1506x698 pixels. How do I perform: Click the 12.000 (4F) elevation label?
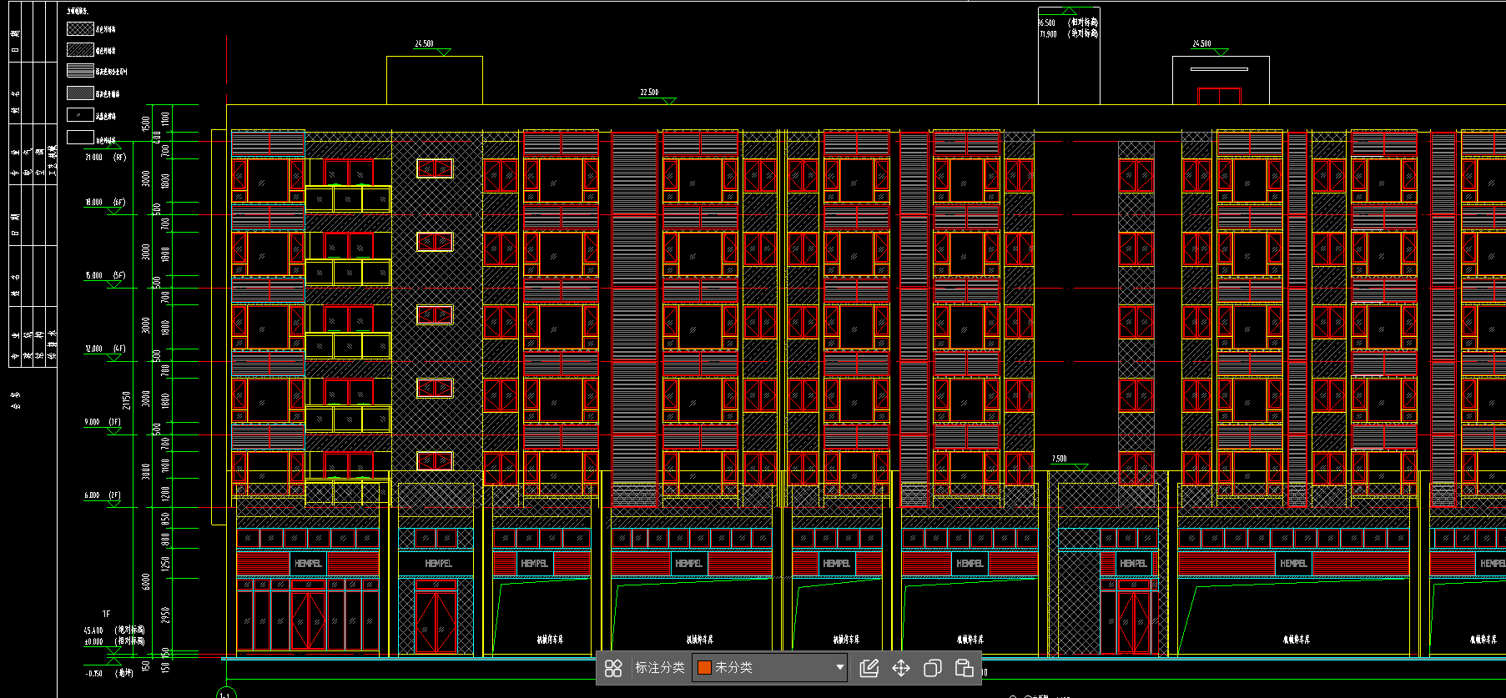[x=105, y=349]
